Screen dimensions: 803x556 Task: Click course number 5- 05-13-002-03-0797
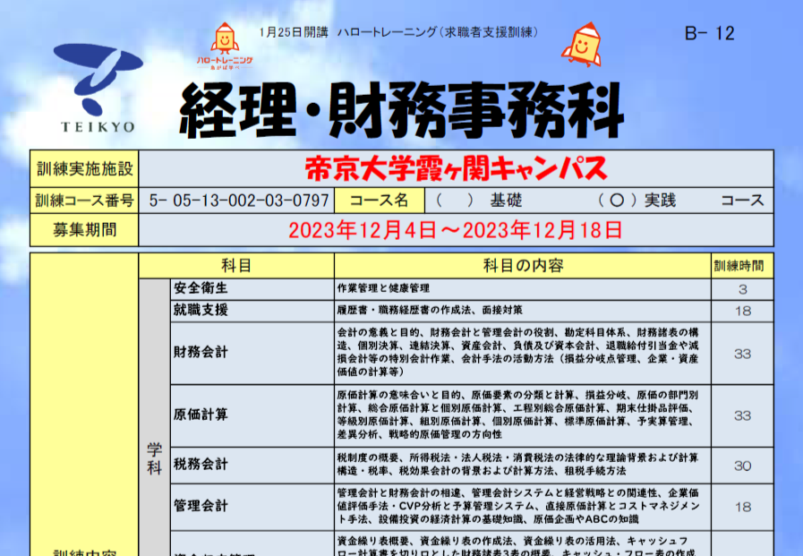pyautogui.click(x=239, y=201)
